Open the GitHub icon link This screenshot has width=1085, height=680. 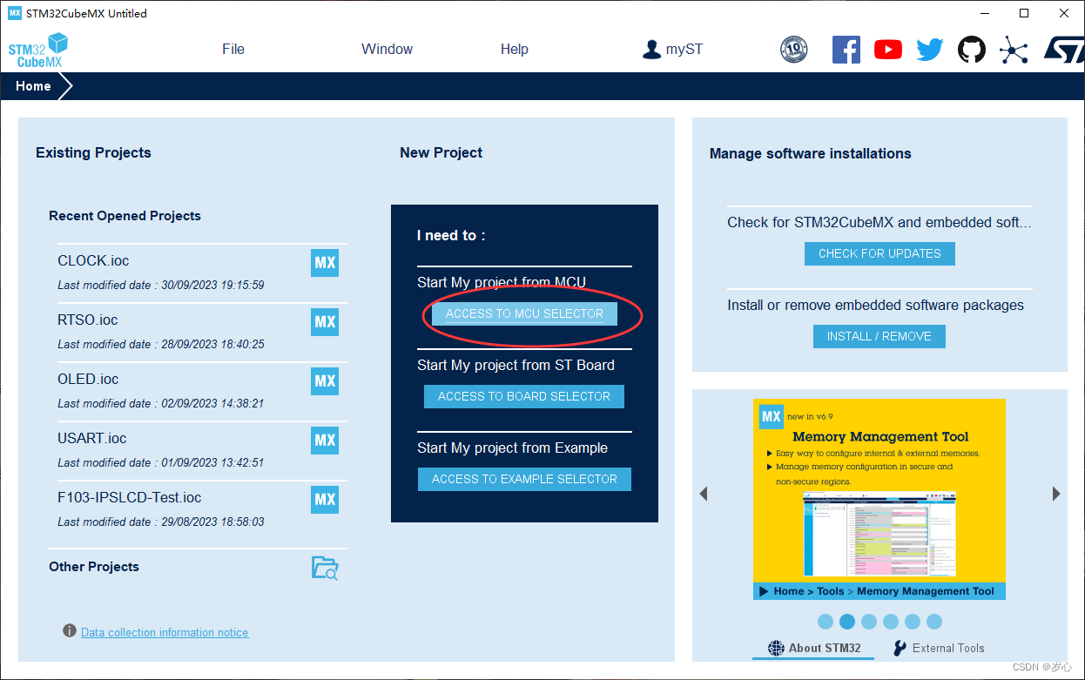[972, 50]
